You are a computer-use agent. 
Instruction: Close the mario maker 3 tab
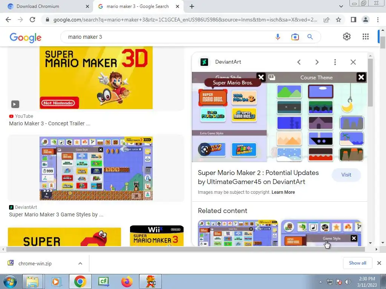pos(178,6)
